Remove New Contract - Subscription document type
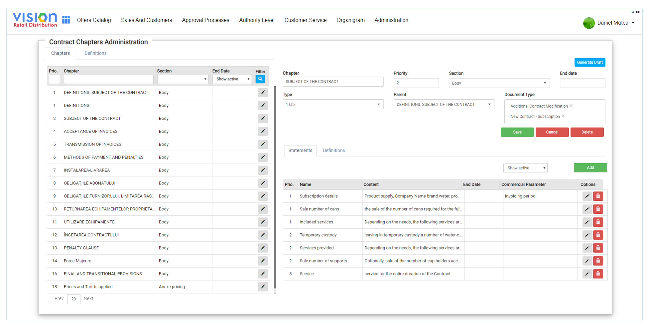This screenshot has width=651, height=329. 563,116
